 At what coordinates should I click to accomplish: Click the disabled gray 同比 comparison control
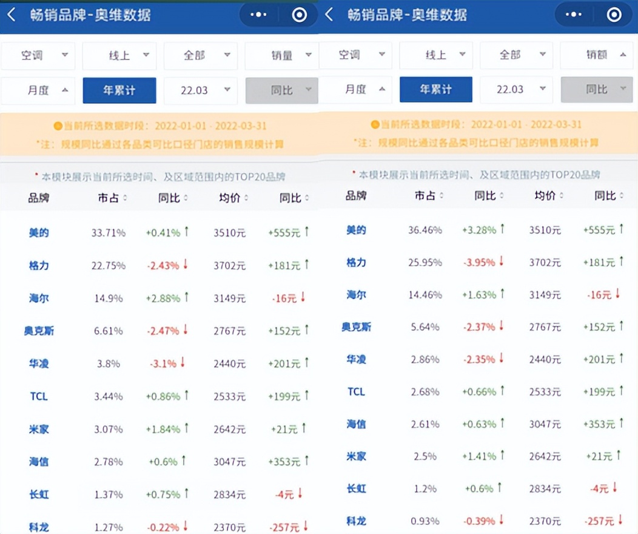point(281,89)
